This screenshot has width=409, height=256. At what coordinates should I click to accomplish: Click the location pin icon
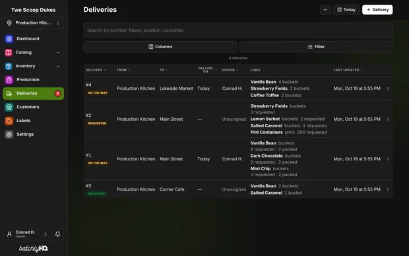[x=9, y=23]
